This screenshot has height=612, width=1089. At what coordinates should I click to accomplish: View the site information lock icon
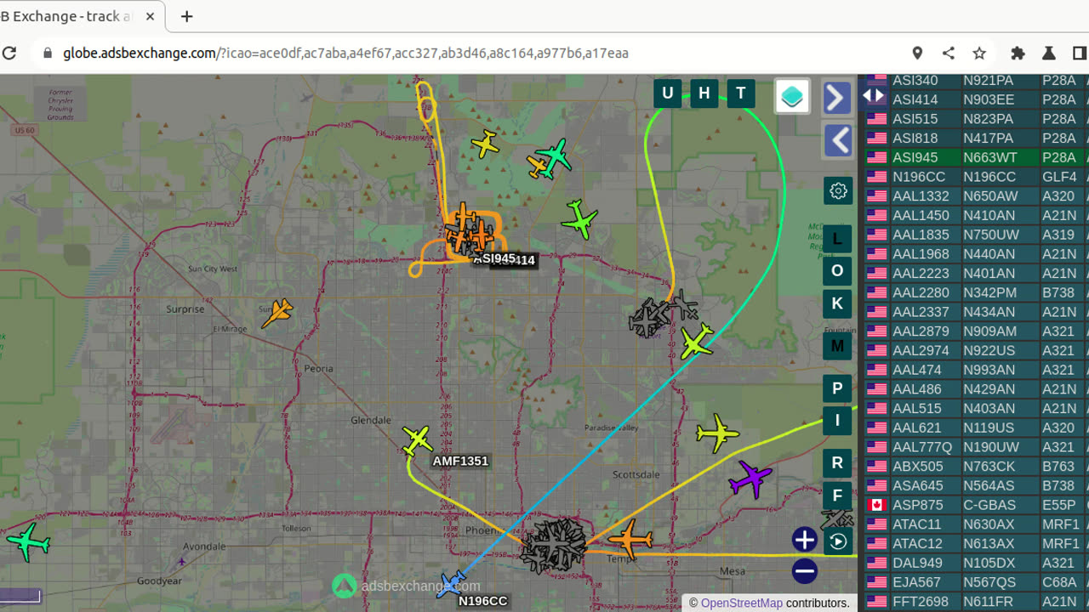tap(48, 53)
